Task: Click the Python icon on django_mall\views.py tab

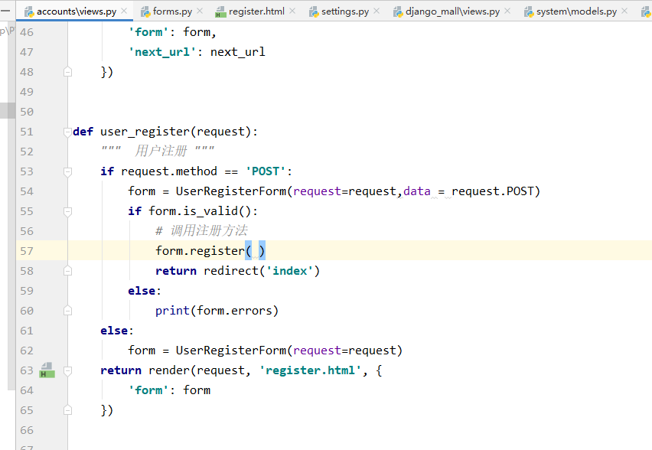Action: (x=399, y=11)
